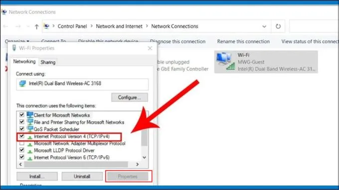Click the Intel Dual Band adapter icon

tap(22, 84)
